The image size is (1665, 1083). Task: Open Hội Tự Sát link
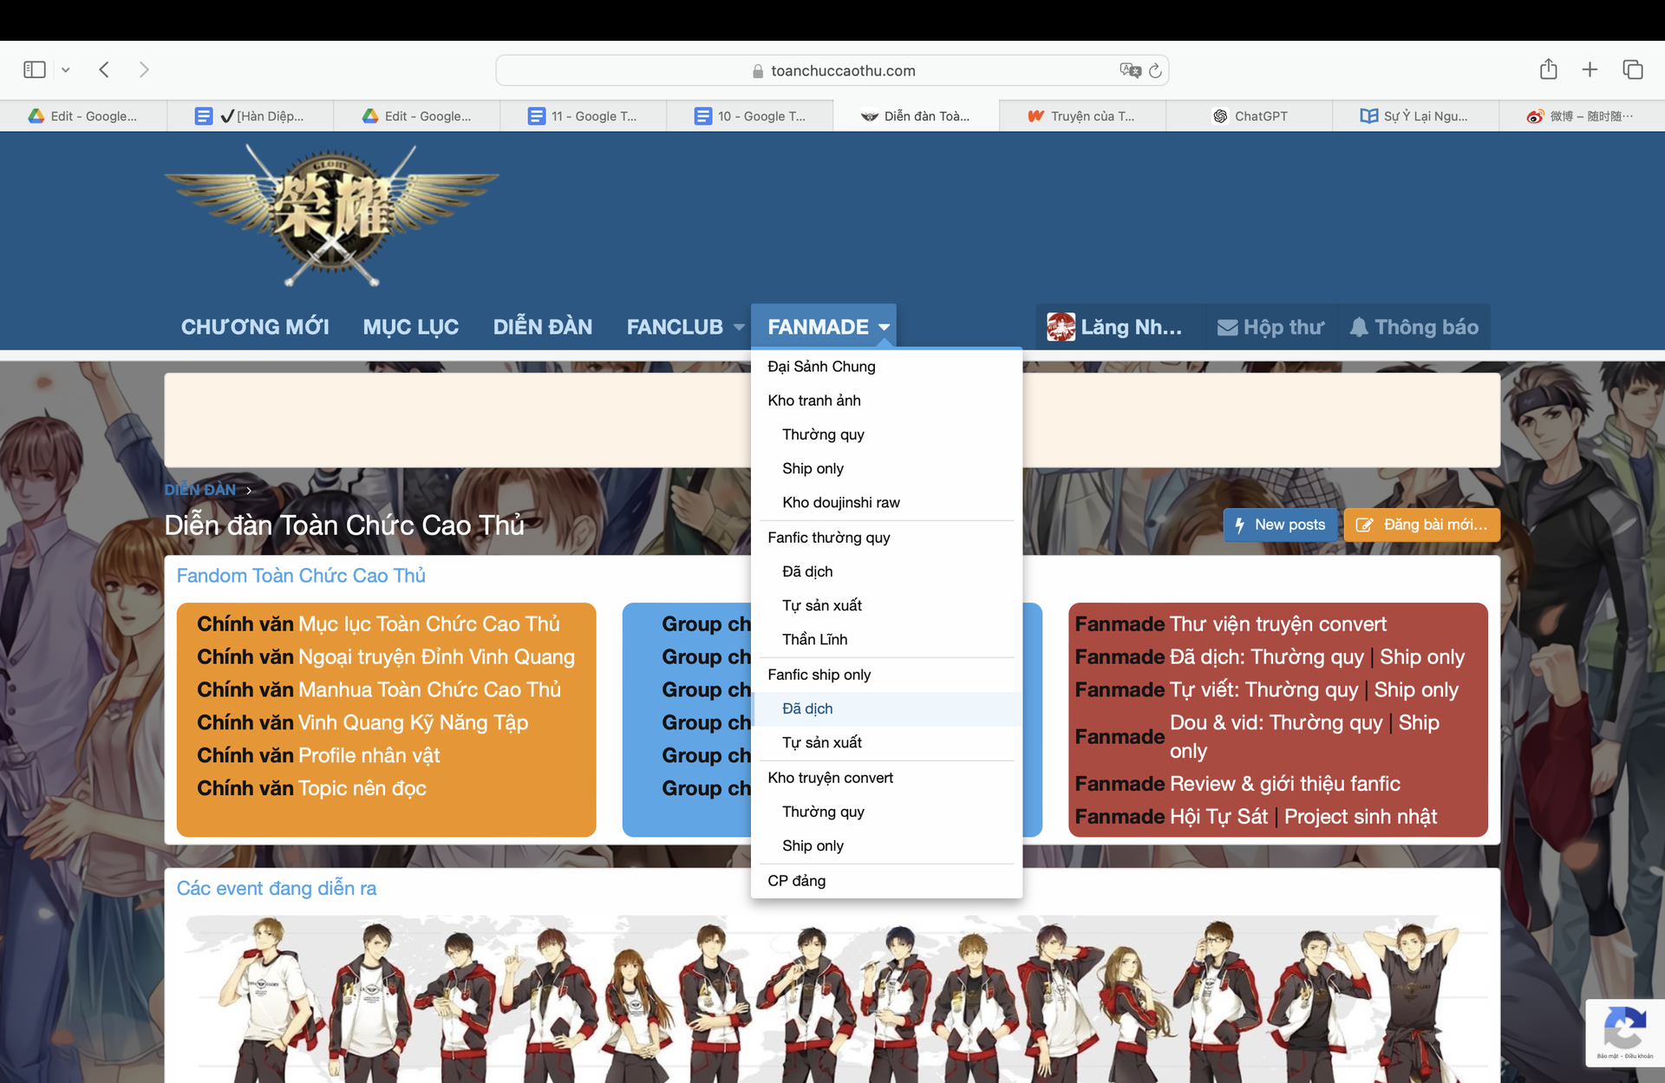tap(1218, 817)
